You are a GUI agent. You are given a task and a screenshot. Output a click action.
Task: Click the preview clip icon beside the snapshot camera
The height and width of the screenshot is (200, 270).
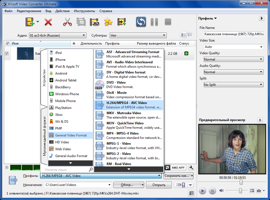point(252,191)
